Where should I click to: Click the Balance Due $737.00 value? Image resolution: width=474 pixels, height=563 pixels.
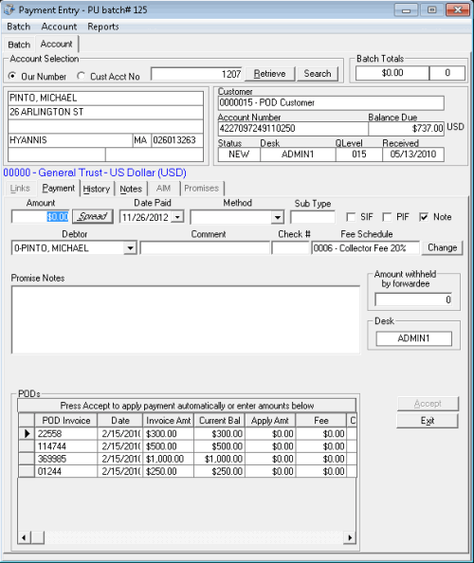[406, 128]
